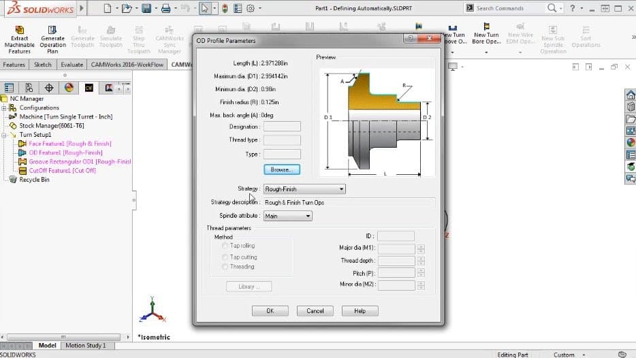Switch to Features ribbon tab
Image resolution: width=636 pixels, height=358 pixels.
pyautogui.click(x=14, y=65)
